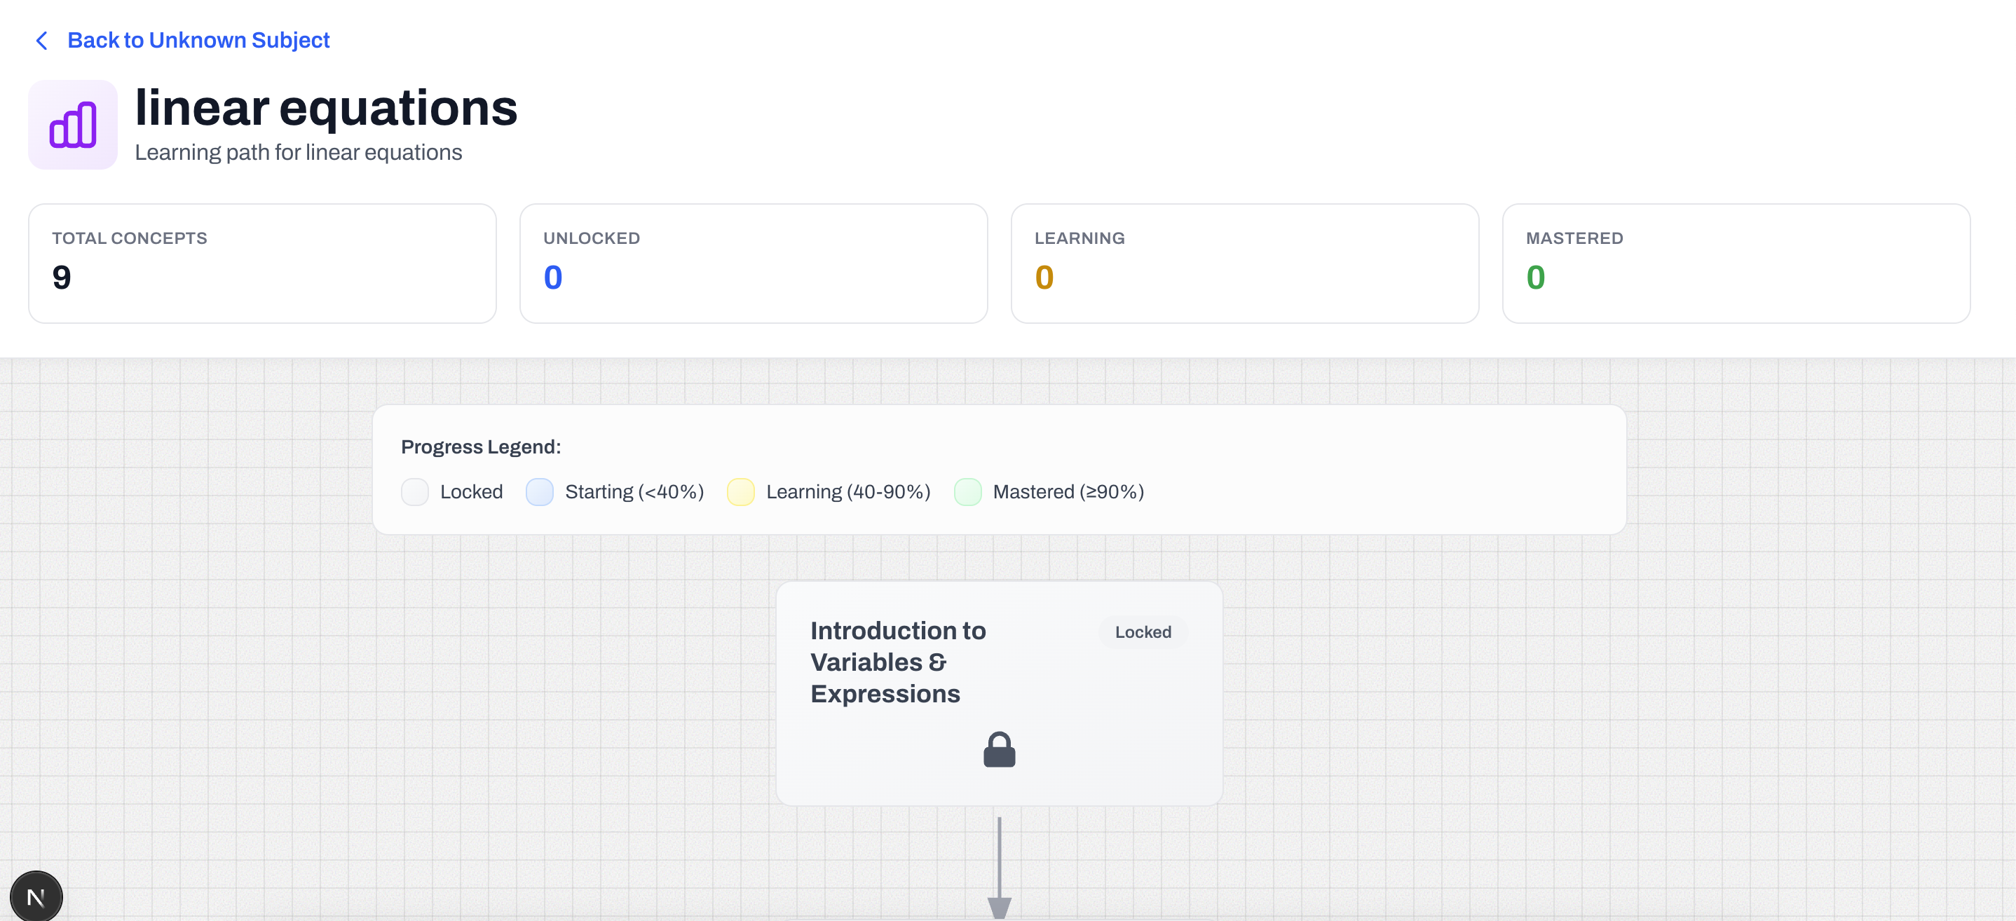2016x921 pixels.
Task: Open the Next.js dev tools badge
Action: (x=36, y=896)
